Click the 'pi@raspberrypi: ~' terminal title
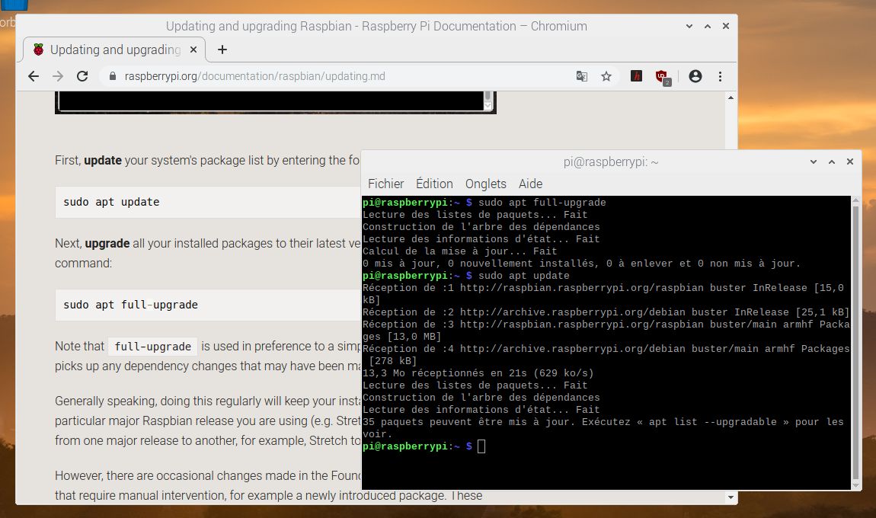The image size is (876, 518). coord(611,162)
